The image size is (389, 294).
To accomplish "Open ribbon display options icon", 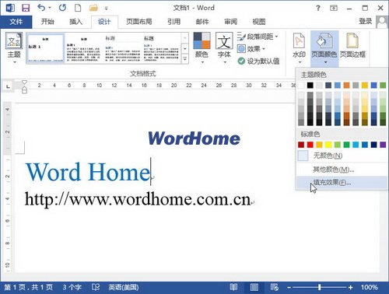I will coord(334,8).
